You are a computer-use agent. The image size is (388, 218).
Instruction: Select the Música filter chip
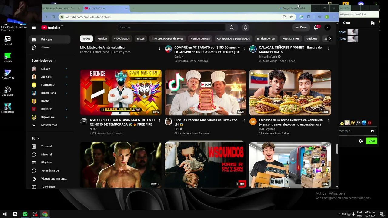(x=102, y=39)
